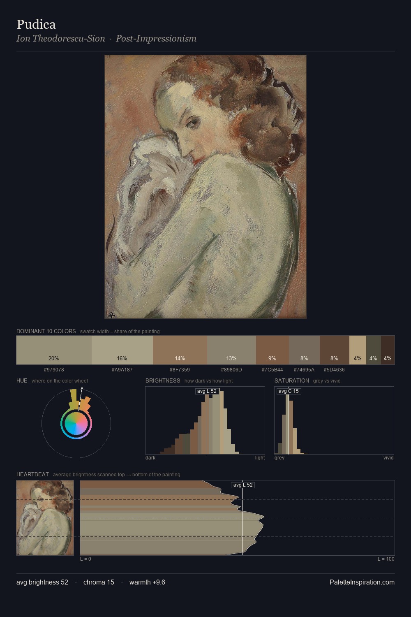Click the 'BRIGHTNESS' section heading
This screenshot has height=617, width=411.
(x=163, y=381)
